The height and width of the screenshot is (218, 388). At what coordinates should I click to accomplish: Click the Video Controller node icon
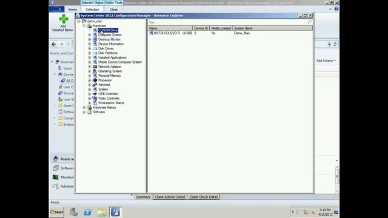point(95,98)
